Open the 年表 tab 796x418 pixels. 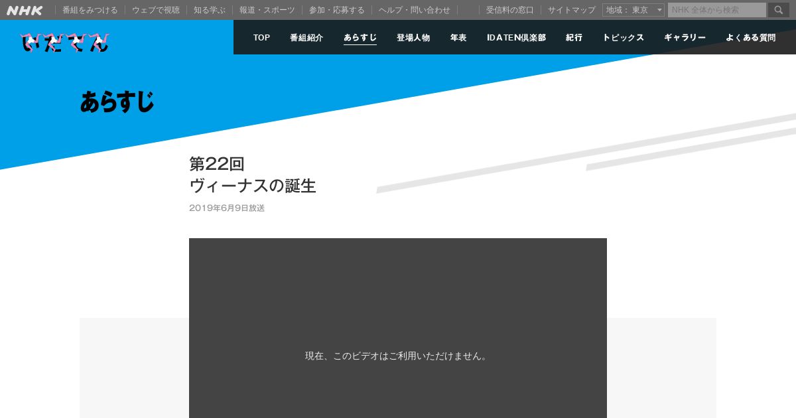[458, 38]
